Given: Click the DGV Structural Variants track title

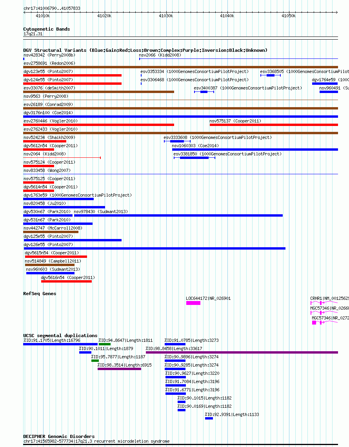Looking at the screenshot, I should click(145, 51).
